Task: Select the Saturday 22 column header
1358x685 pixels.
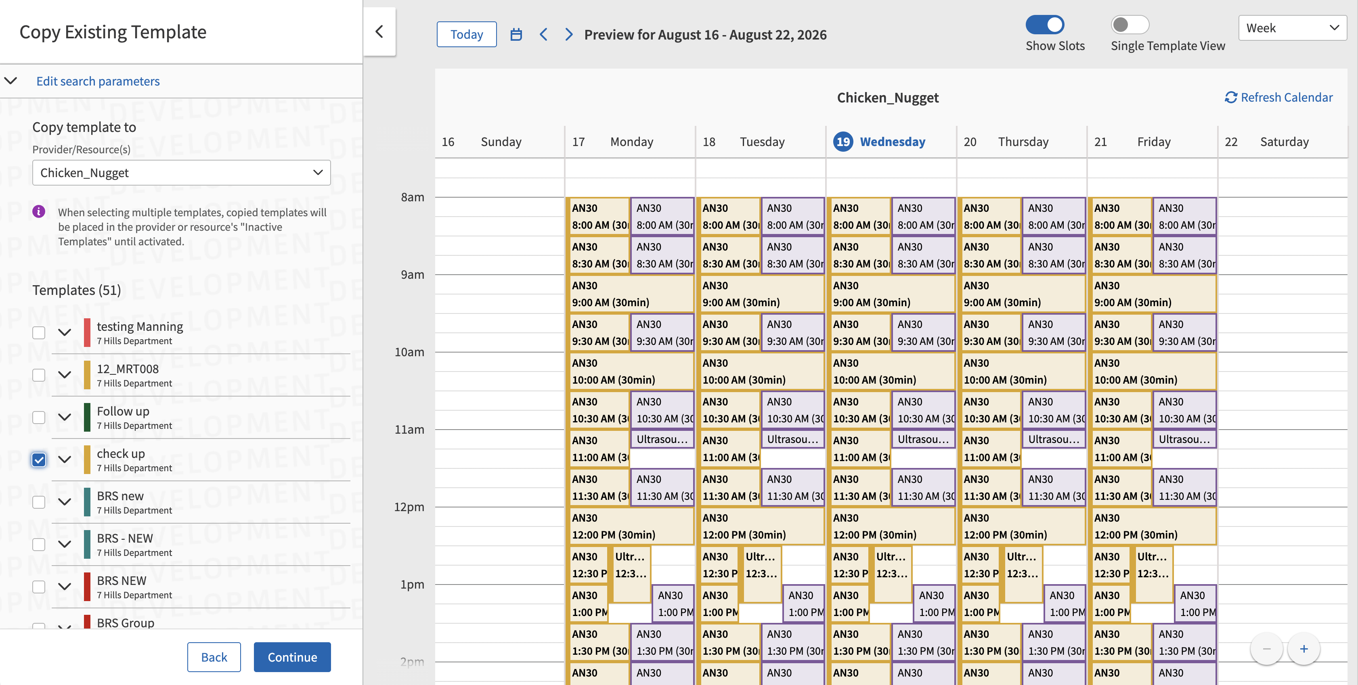Action: [x=1283, y=142]
